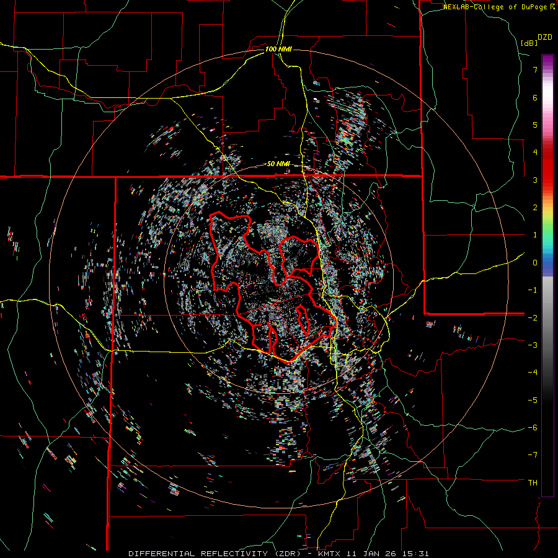Click the color bar at value 0
Screen dimensions: 558x558
click(x=547, y=263)
